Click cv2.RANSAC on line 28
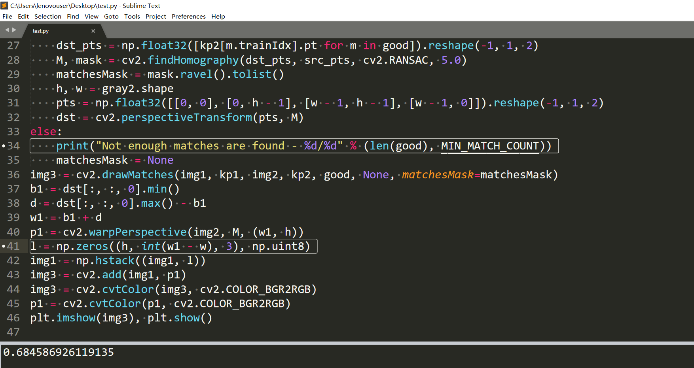This screenshot has width=694, height=368. [396, 60]
